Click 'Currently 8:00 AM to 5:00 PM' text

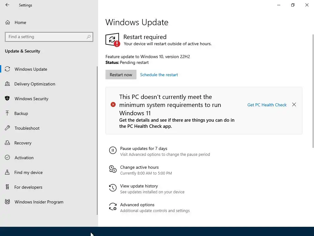click(146, 173)
